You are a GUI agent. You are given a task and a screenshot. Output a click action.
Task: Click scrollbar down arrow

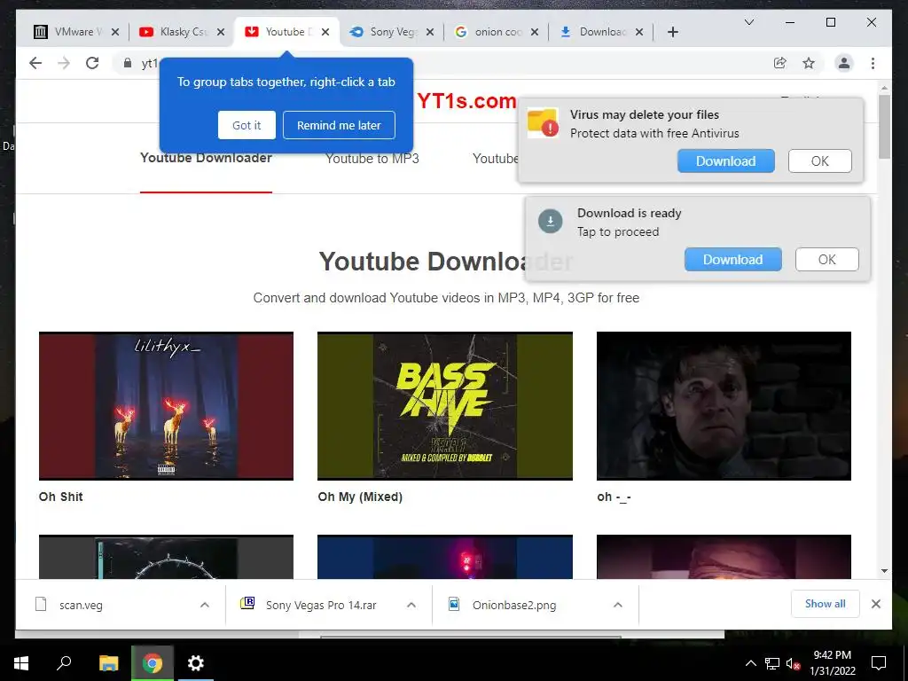pos(884,571)
